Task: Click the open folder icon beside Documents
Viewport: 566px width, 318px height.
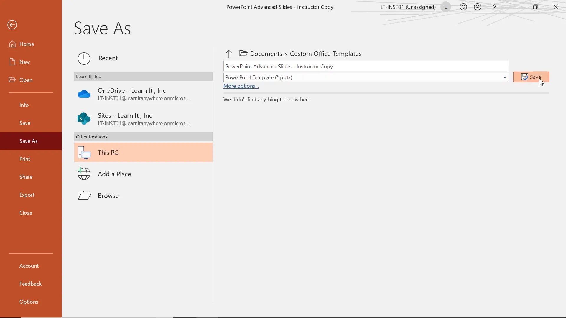Action: point(243,53)
